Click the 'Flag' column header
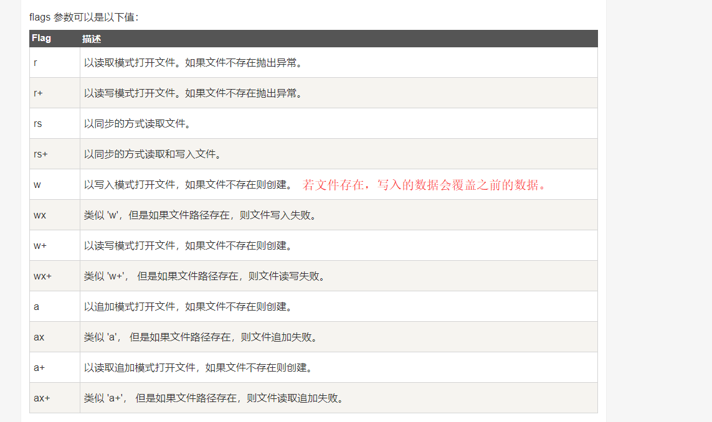Image resolution: width=712 pixels, height=422 pixels. click(41, 39)
